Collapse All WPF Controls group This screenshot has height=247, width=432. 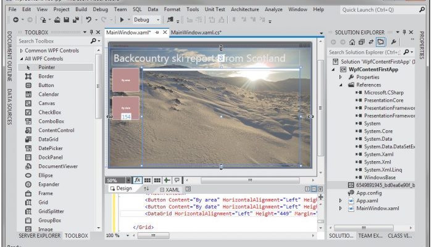[x=21, y=59]
